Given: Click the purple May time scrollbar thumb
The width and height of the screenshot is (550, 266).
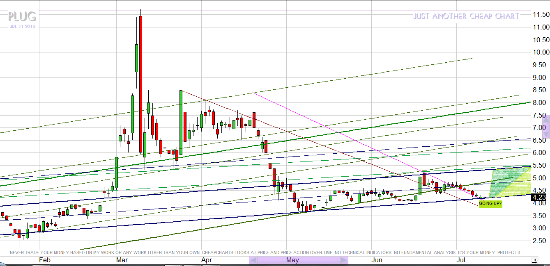Looking at the screenshot, I should tap(299, 260).
